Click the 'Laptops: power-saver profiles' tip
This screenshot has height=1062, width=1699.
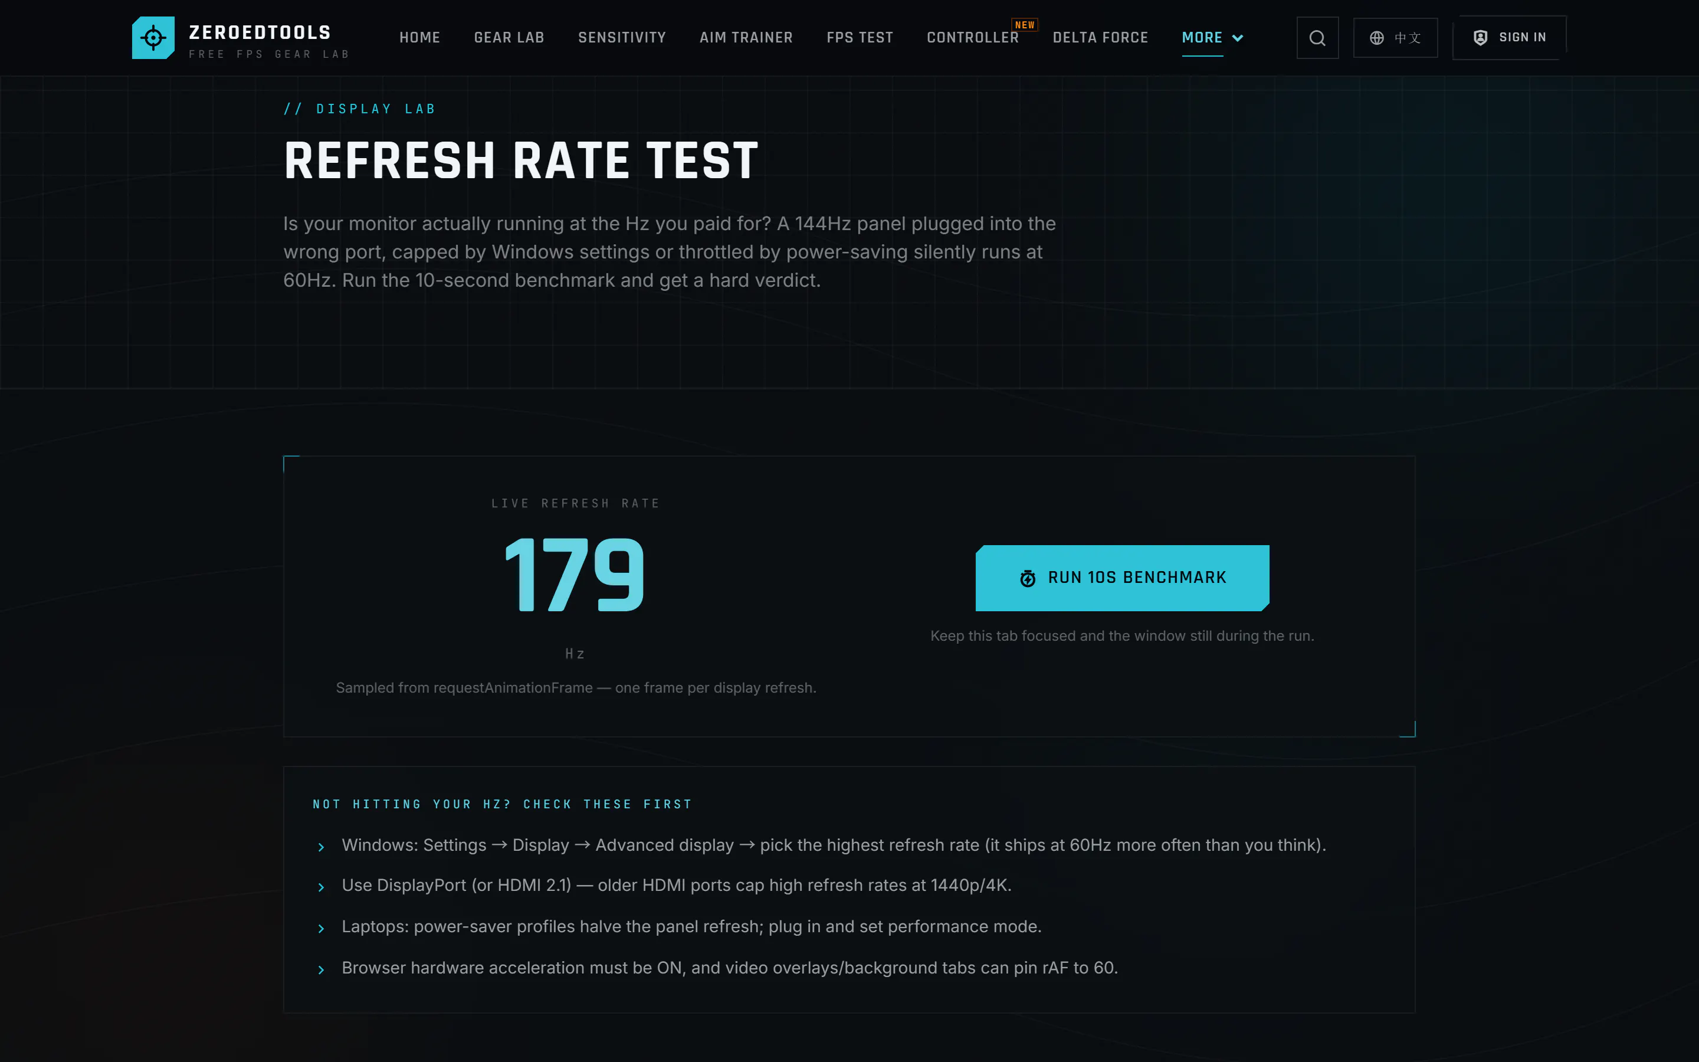[691, 926]
